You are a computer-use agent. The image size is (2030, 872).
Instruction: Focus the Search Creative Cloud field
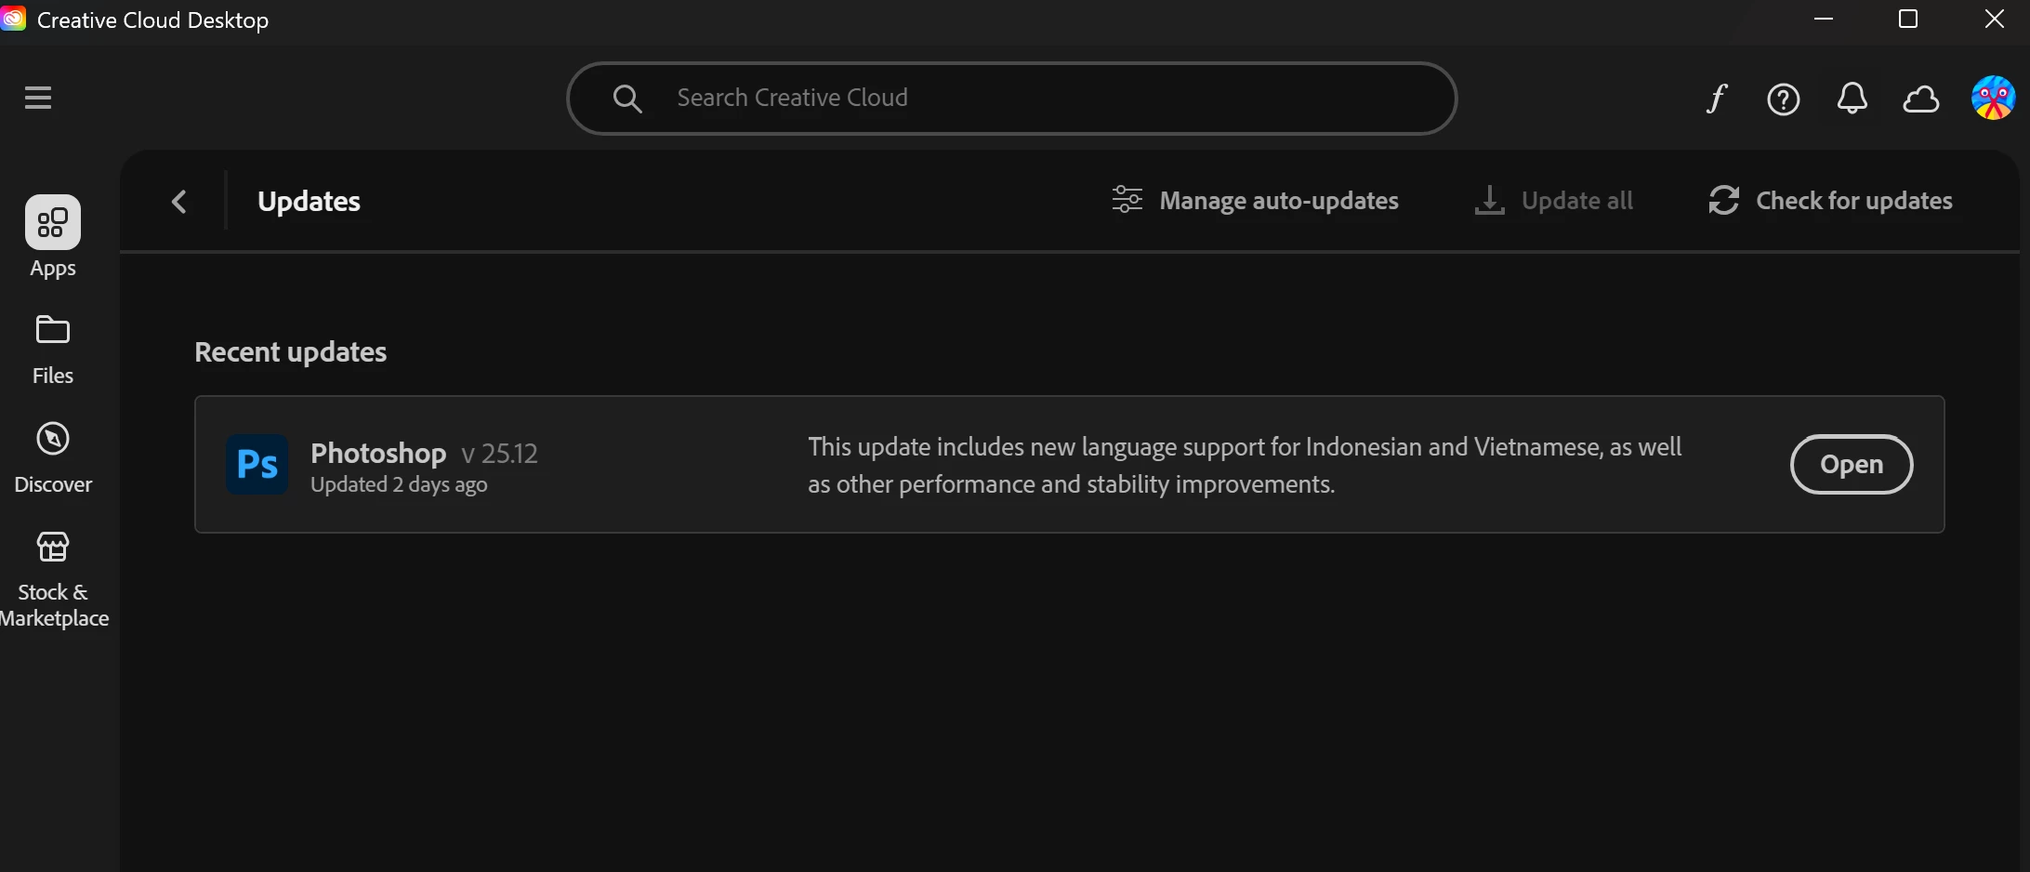click(1011, 99)
